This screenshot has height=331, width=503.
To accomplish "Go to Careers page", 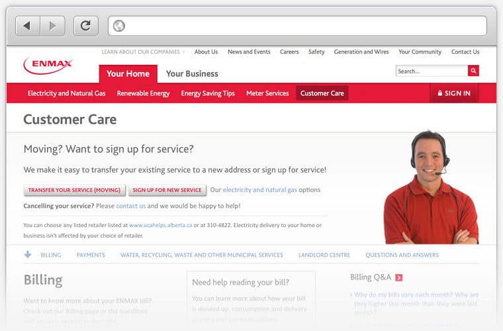I will [289, 52].
